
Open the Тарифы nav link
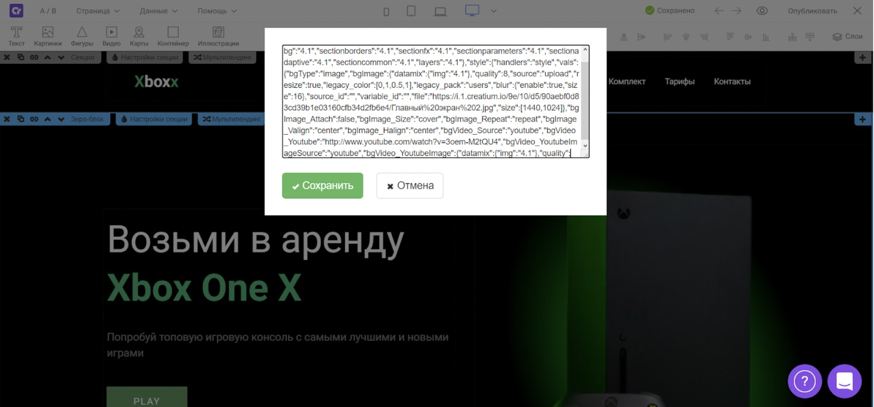point(680,82)
